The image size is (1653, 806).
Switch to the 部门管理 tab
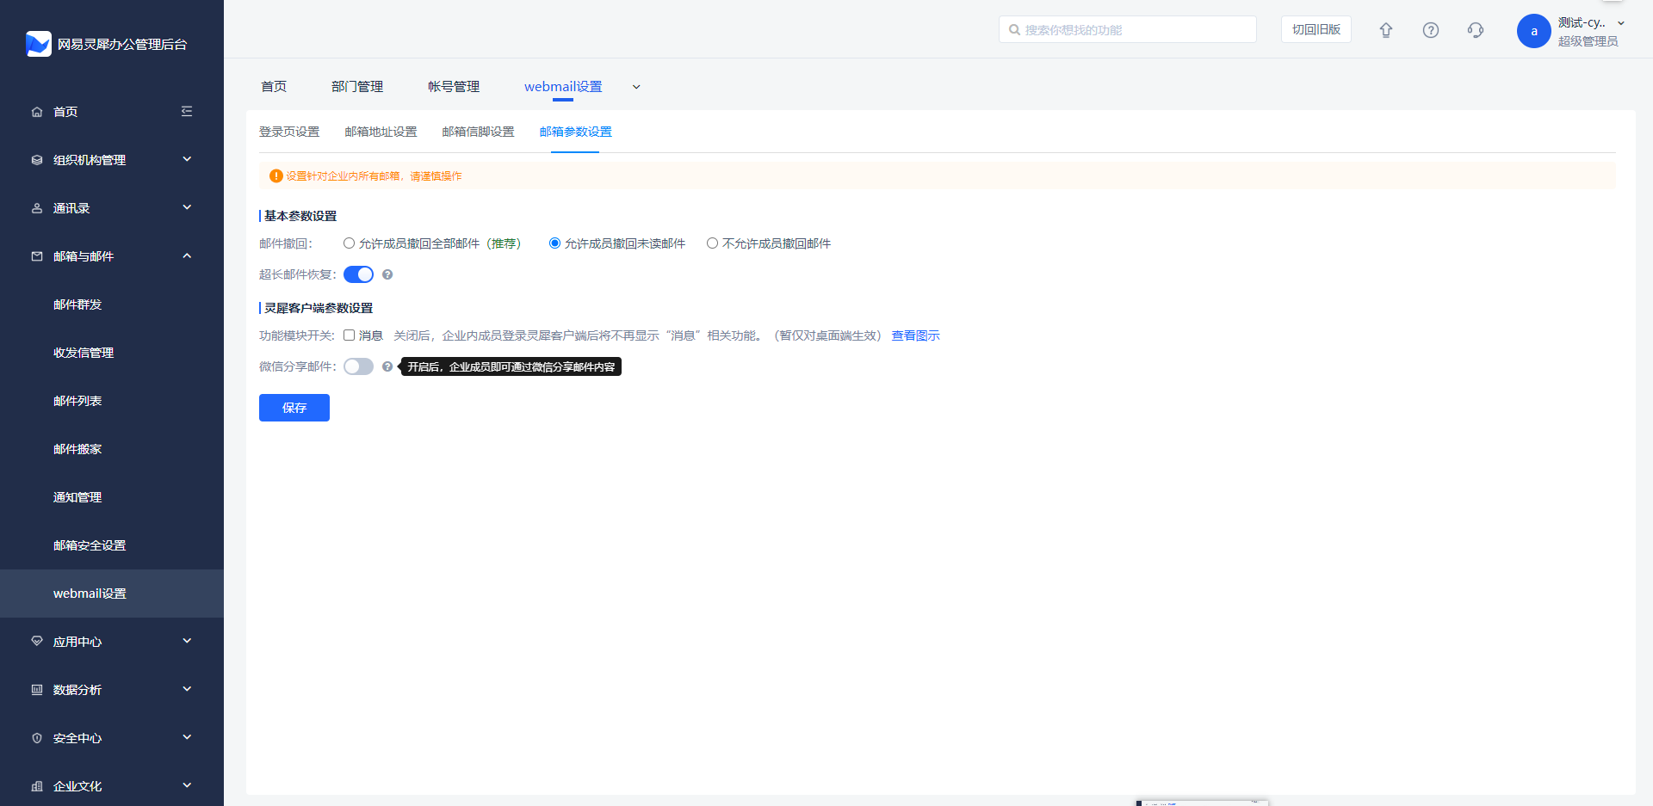(x=356, y=86)
